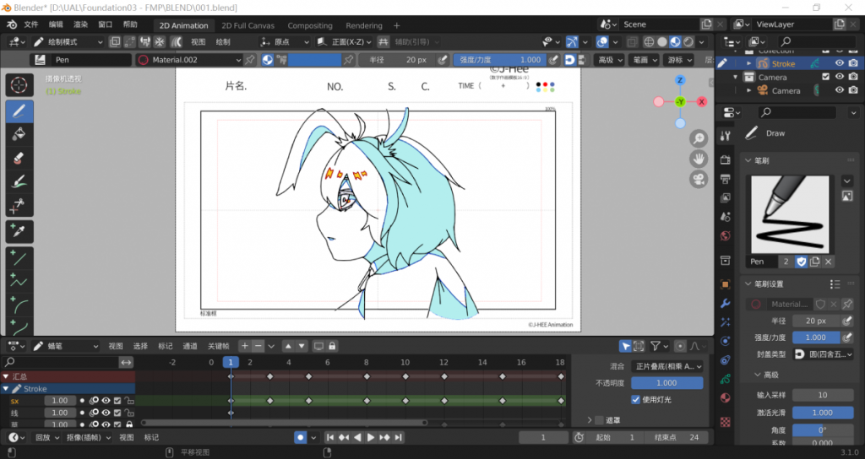Select the Line tool
The image size is (865, 459).
point(19,257)
